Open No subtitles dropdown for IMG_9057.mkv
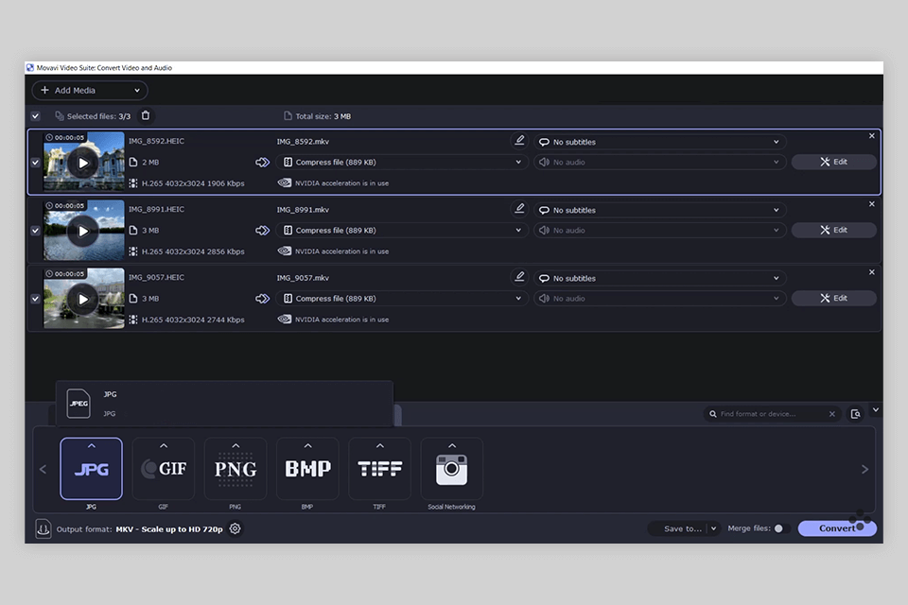908x605 pixels. [x=659, y=278]
